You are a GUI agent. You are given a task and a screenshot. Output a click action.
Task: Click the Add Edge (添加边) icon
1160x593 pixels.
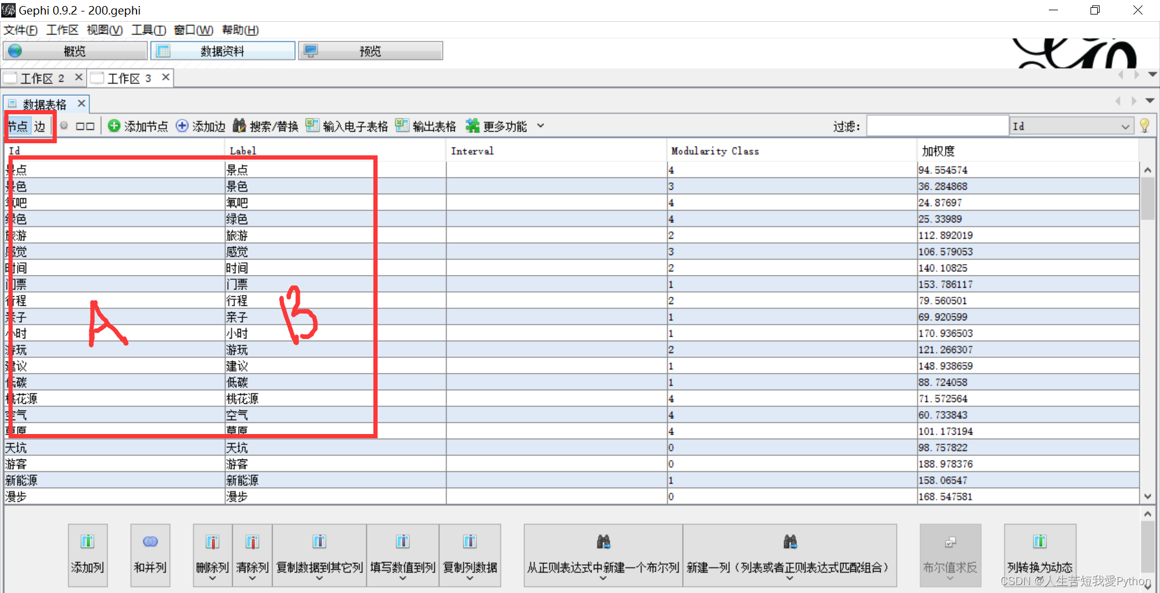pos(182,126)
